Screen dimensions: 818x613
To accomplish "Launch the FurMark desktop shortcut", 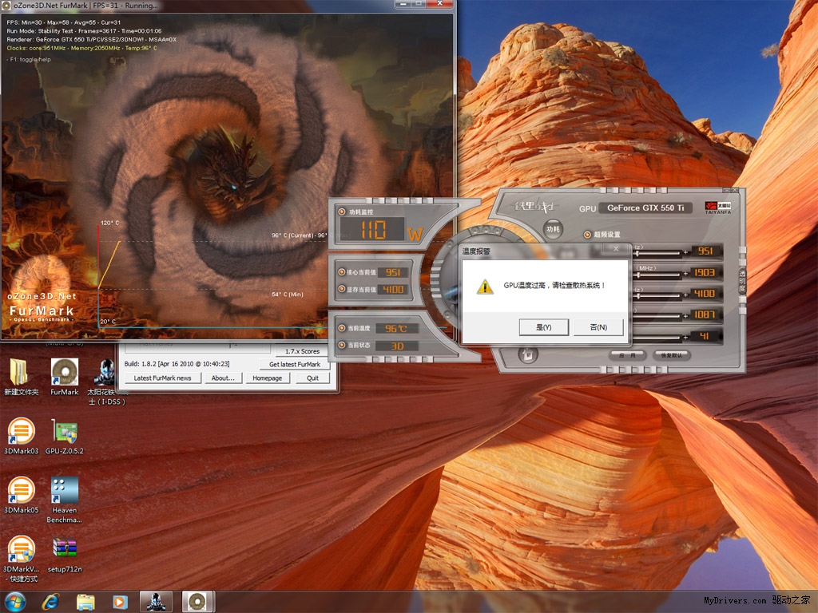I will pyautogui.click(x=64, y=378).
